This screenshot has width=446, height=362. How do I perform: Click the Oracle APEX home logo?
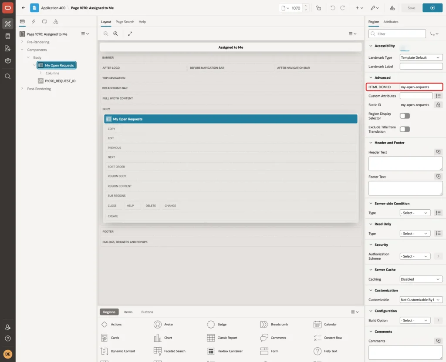point(8,8)
